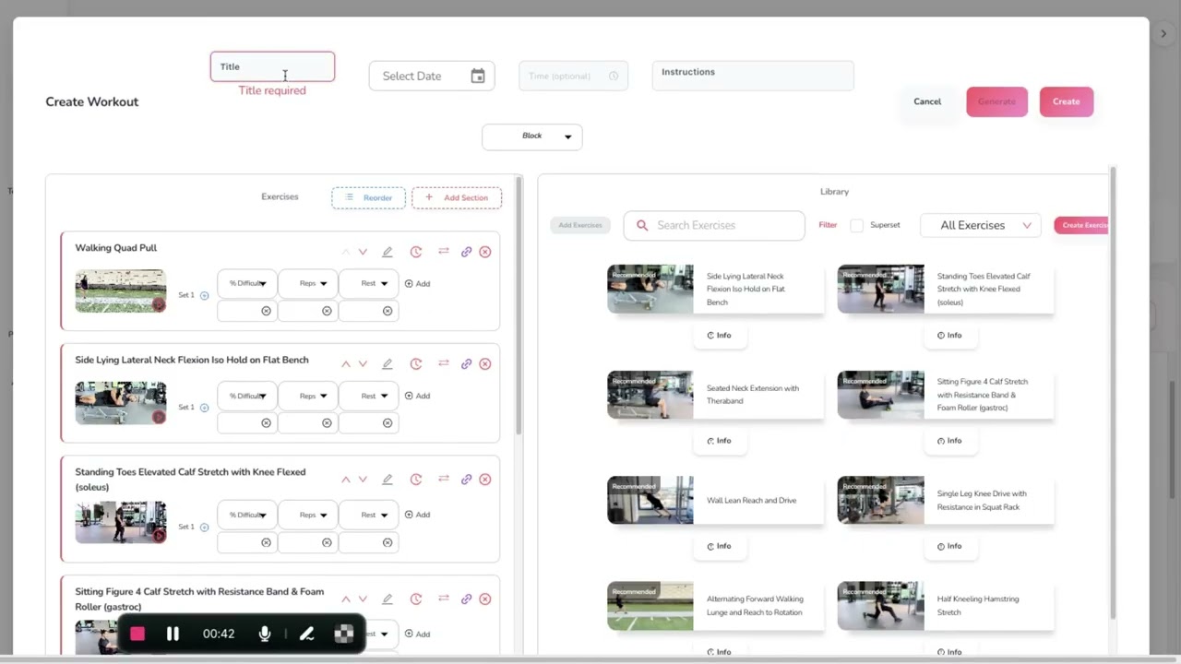Open history clock for Sitting Figure 4 Stretch
Viewport: 1181px width, 664px height.
pyautogui.click(x=416, y=599)
